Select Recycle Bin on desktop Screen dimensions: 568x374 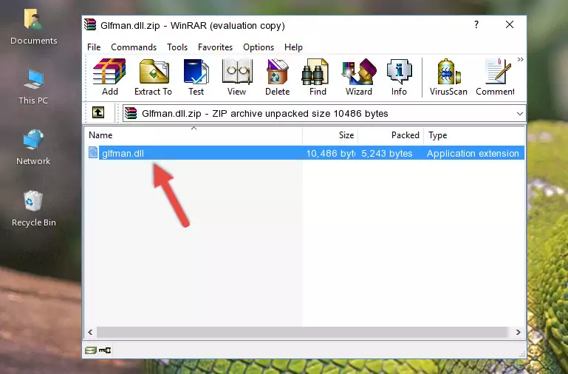click(x=34, y=208)
